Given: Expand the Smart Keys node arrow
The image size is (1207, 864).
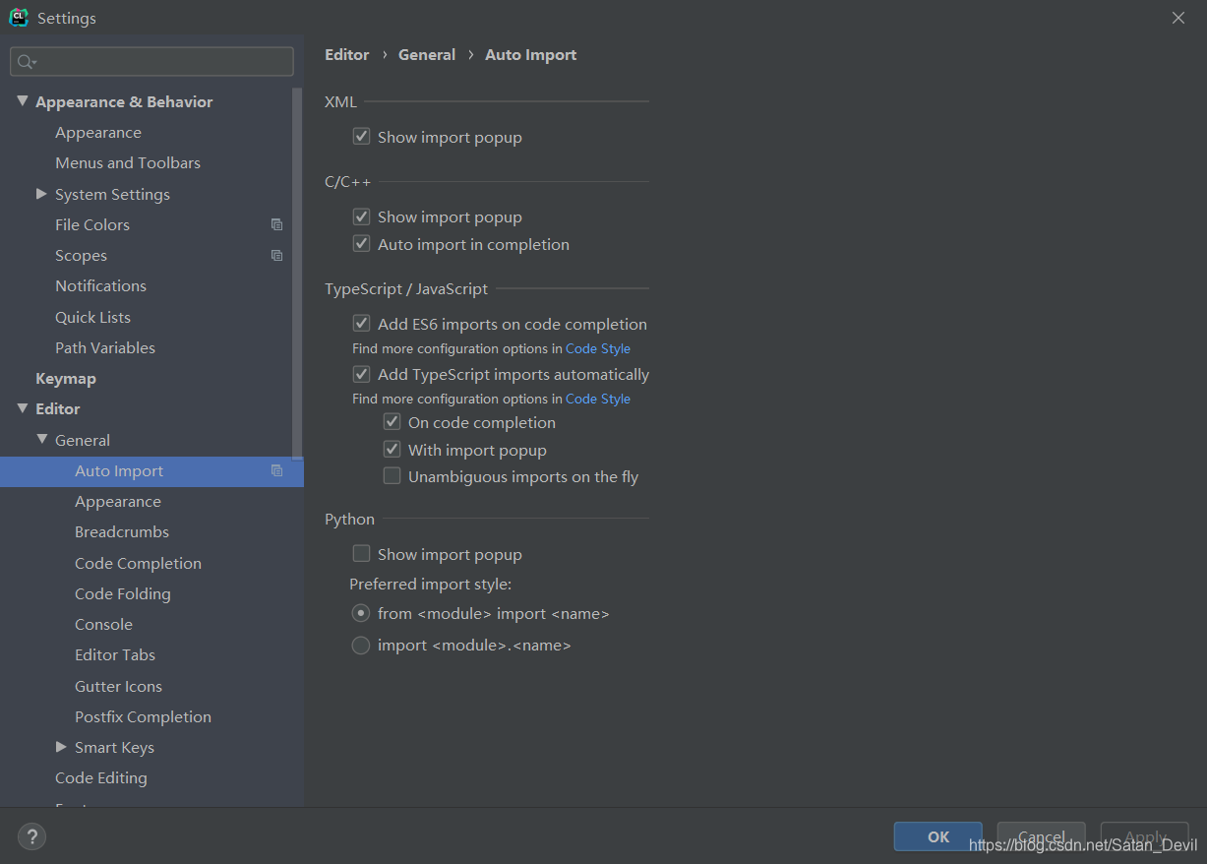Looking at the screenshot, I should coord(61,747).
